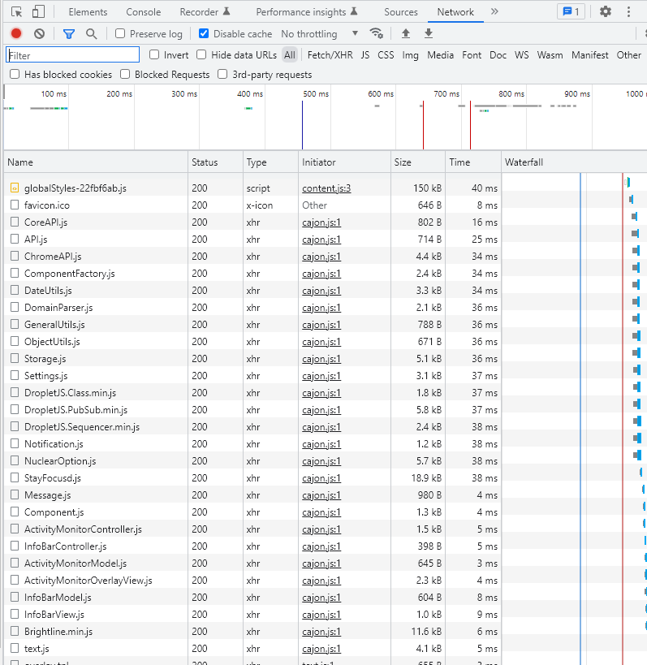Open the issues counter badge
647x665 pixels.
(x=572, y=11)
